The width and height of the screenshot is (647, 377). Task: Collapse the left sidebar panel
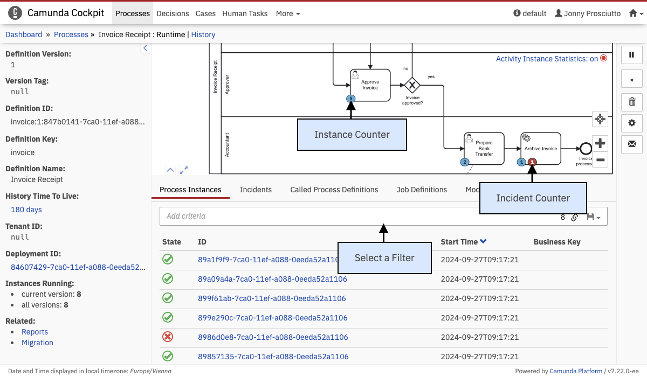point(145,48)
